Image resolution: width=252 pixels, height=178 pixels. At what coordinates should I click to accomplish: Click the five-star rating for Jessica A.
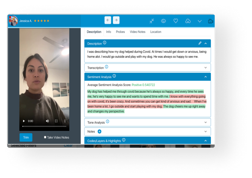(42, 21)
